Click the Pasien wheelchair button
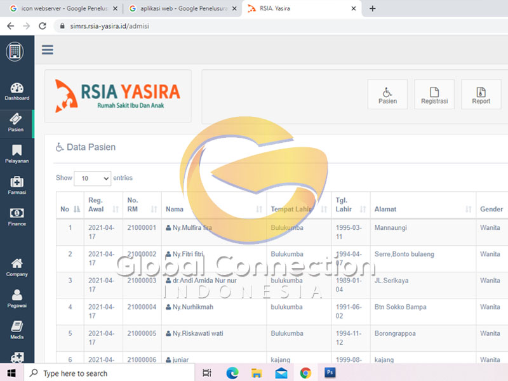 click(387, 95)
